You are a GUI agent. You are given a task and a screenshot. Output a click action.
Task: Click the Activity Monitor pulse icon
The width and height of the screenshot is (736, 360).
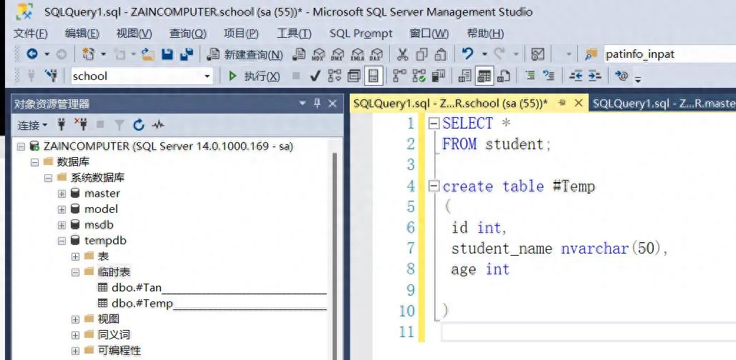pos(158,125)
